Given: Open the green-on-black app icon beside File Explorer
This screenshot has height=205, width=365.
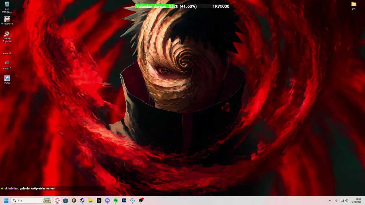Looking at the screenshot, I should pos(99,200).
